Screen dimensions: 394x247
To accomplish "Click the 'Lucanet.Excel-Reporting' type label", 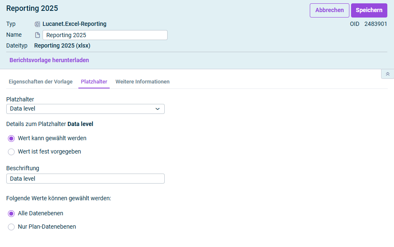I will (74, 24).
